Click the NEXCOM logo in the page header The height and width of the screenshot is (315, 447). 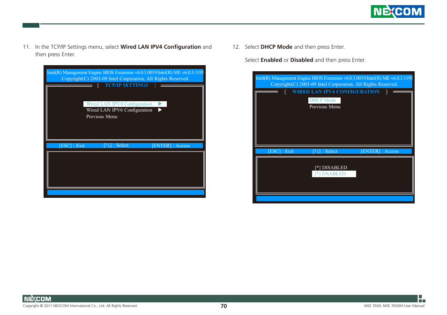[397, 11]
